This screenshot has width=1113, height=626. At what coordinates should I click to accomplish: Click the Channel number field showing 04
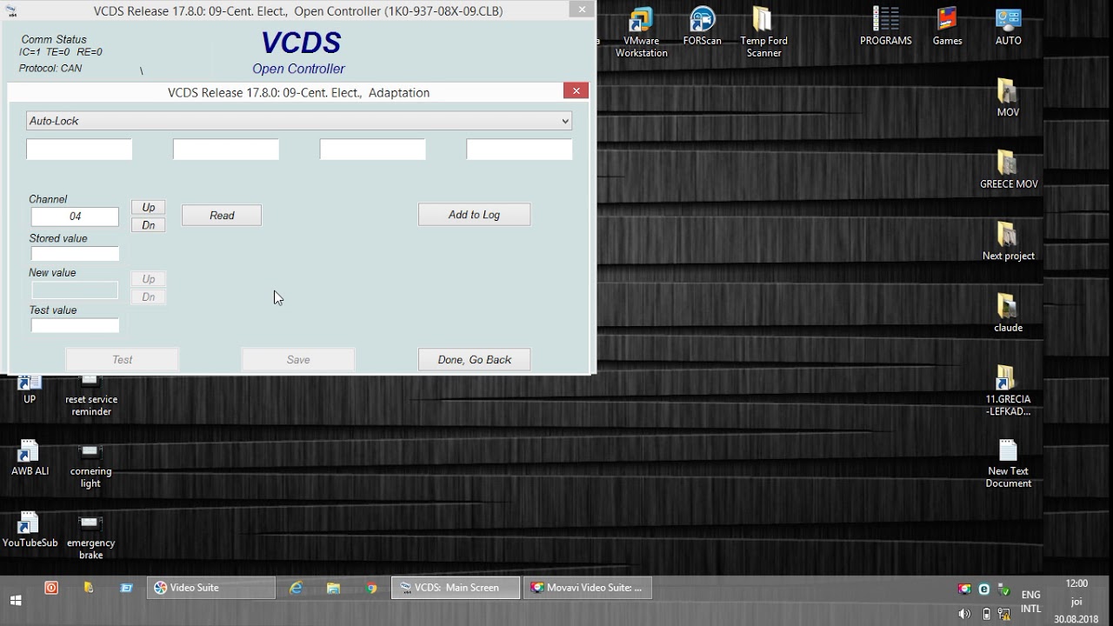(x=75, y=216)
